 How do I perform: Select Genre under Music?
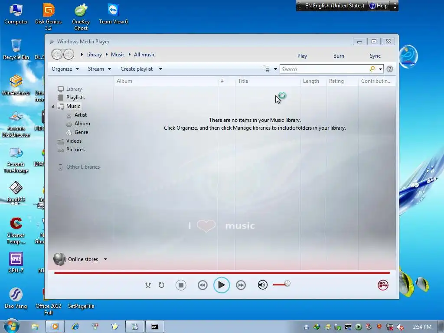(81, 132)
